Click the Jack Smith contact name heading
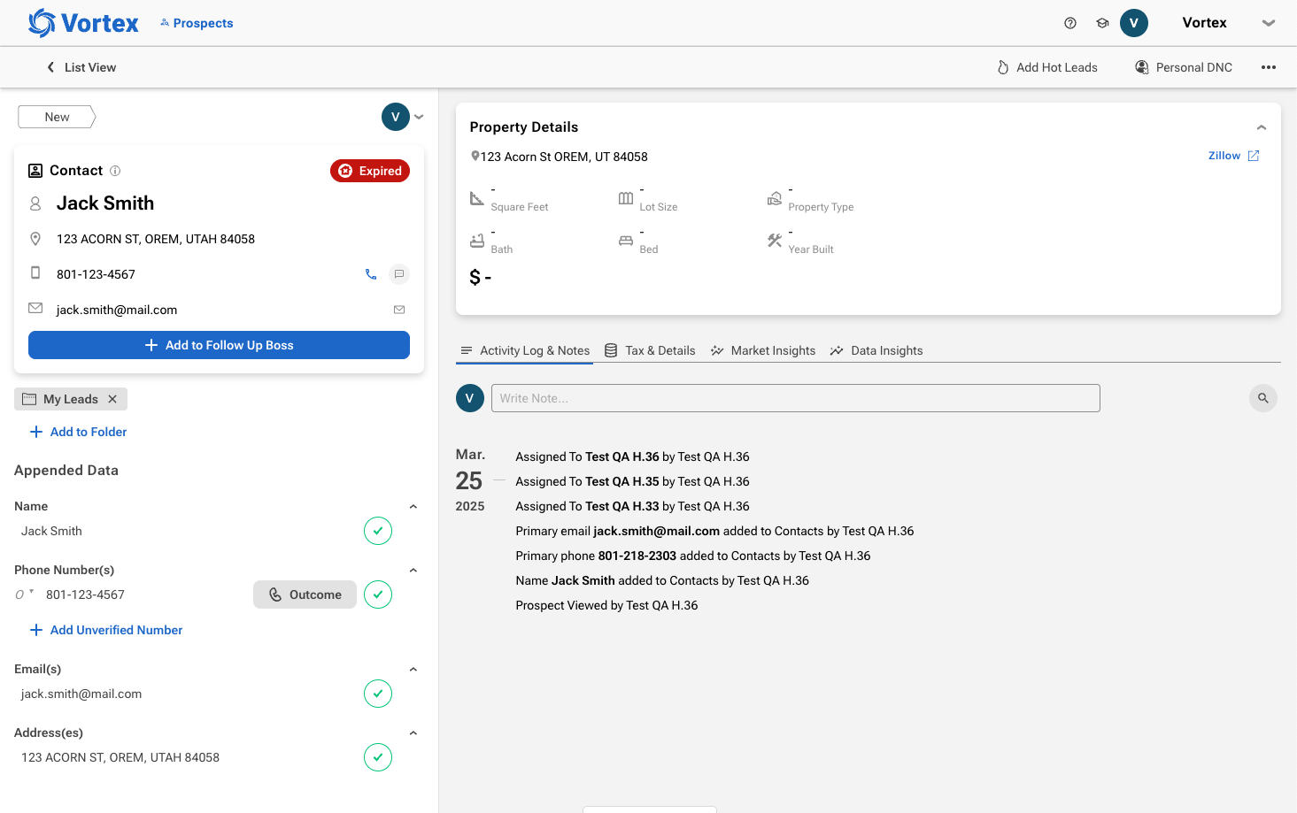 (x=105, y=203)
